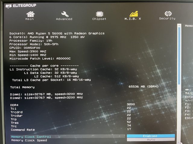
Task: Click the Trc timing value 74
Action: click(x=129, y=125)
